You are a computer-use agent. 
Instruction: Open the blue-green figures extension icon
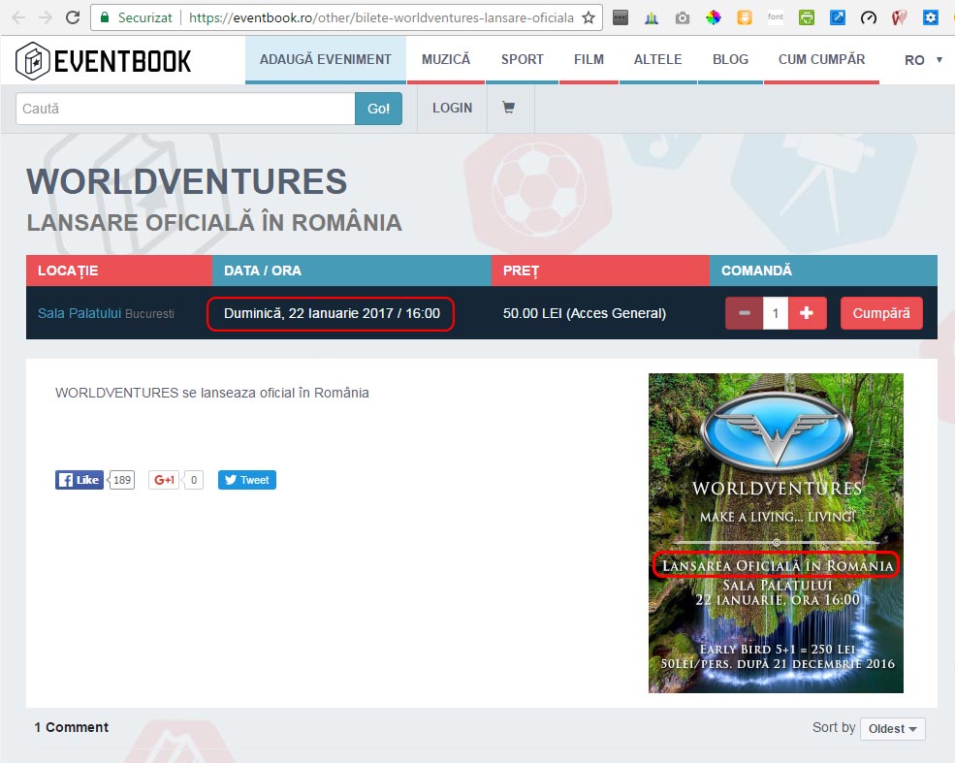click(652, 17)
